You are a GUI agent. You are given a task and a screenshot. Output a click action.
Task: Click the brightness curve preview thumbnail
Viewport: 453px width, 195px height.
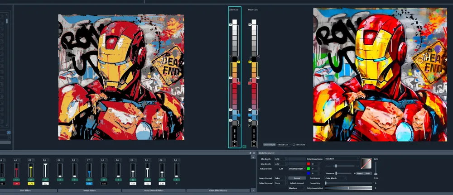pyautogui.click(x=366, y=163)
